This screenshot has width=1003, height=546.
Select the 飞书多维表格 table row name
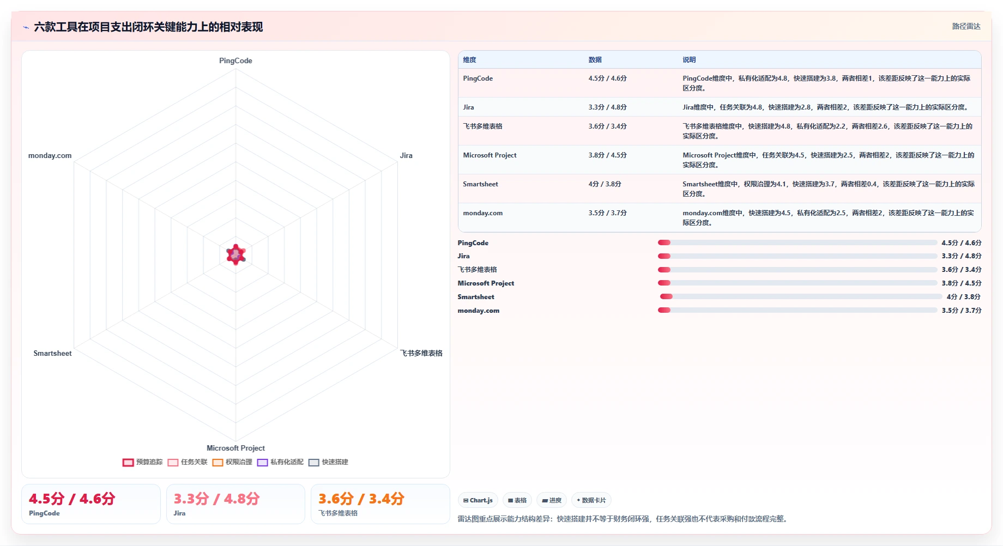[483, 126]
